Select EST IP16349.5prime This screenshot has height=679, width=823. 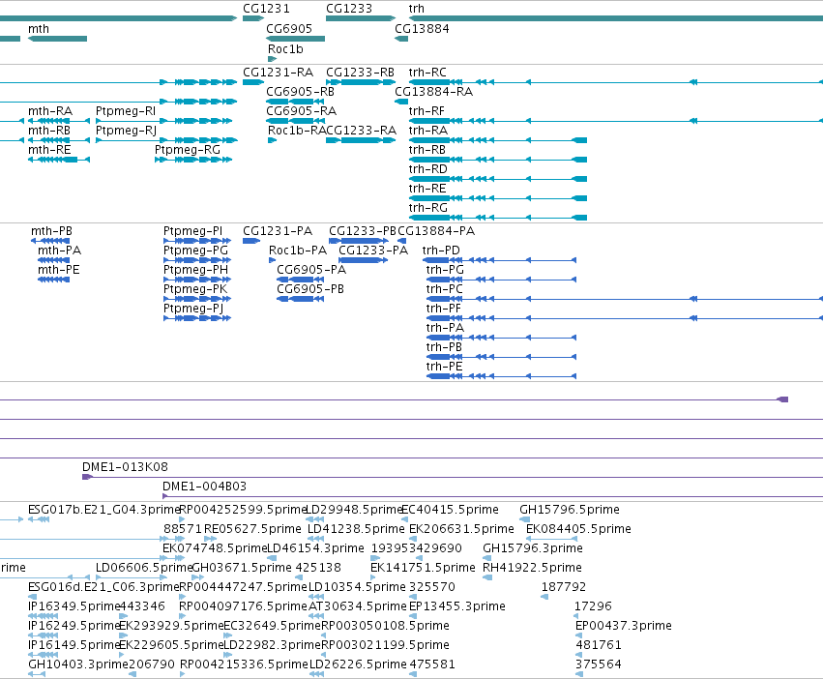(44, 616)
